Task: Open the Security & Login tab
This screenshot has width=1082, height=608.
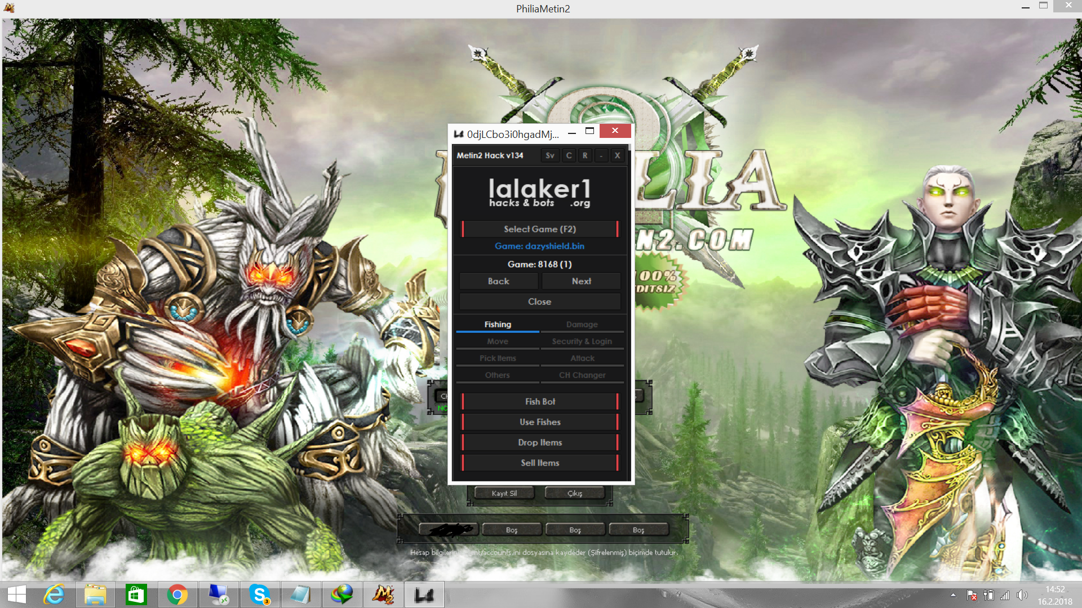Action: [582, 342]
